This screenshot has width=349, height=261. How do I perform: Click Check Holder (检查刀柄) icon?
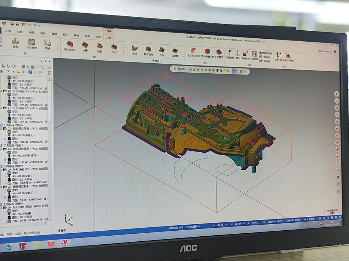tap(278, 57)
